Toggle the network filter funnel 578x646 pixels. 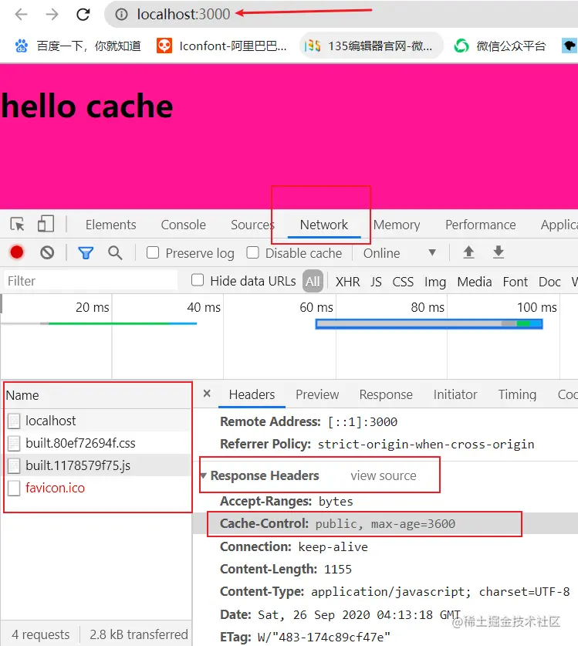[x=86, y=252]
